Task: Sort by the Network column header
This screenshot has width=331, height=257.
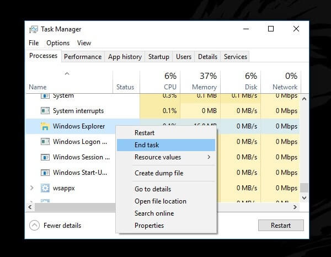Action: (281, 82)
